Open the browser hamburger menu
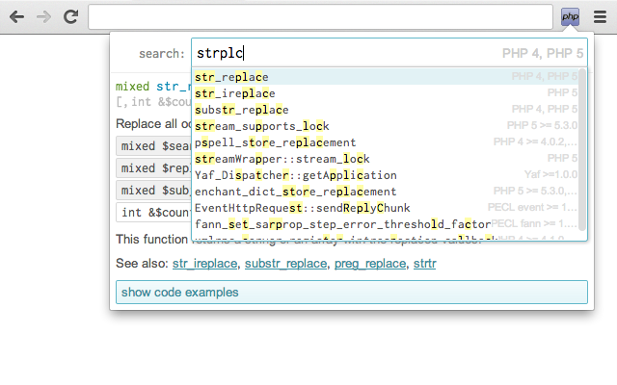This screenshot has width=617, height=385. pyautogui.click(x=600, y=17)
